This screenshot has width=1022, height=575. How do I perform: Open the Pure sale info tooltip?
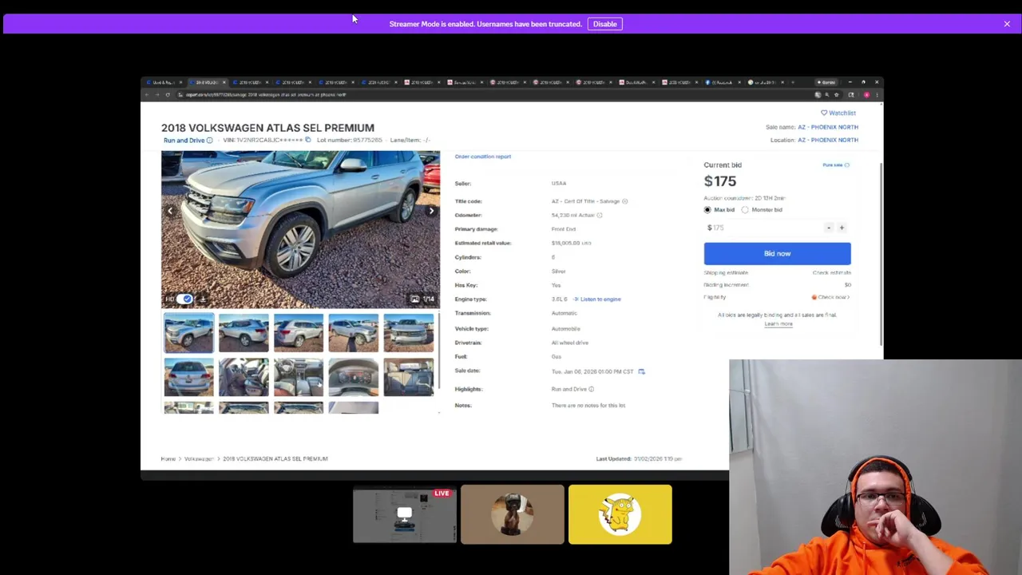[x=847, y=165]
